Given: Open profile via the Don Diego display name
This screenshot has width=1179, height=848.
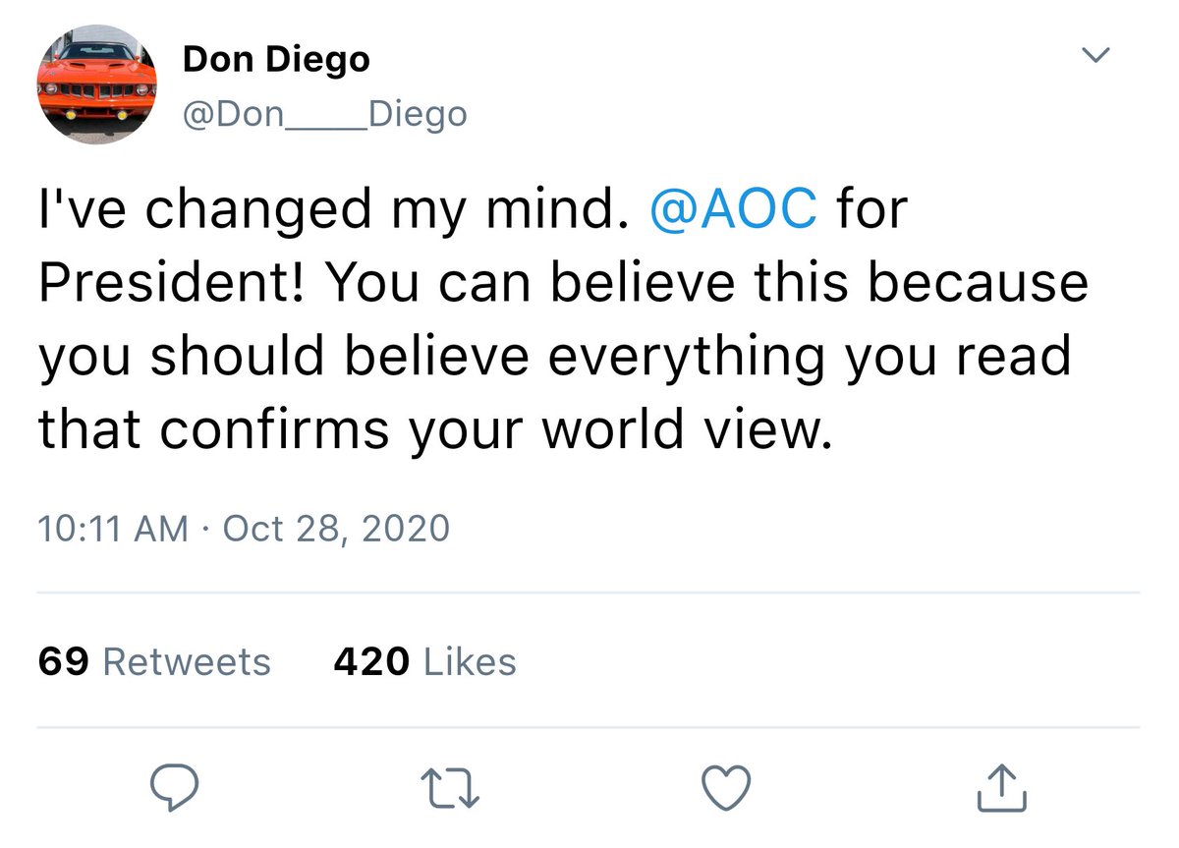Looking at the screenshot, I should click(276, 60).
